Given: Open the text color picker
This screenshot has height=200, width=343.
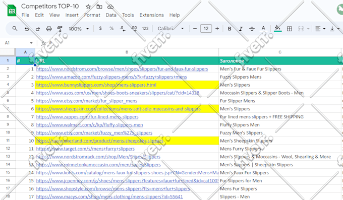Looking at the screenshot, I should click(x=263, y=29).
